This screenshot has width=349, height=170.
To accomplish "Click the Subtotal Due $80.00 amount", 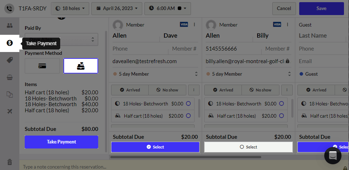I will pos(90,129).
